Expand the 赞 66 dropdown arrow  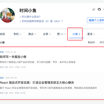click(65, 34)
